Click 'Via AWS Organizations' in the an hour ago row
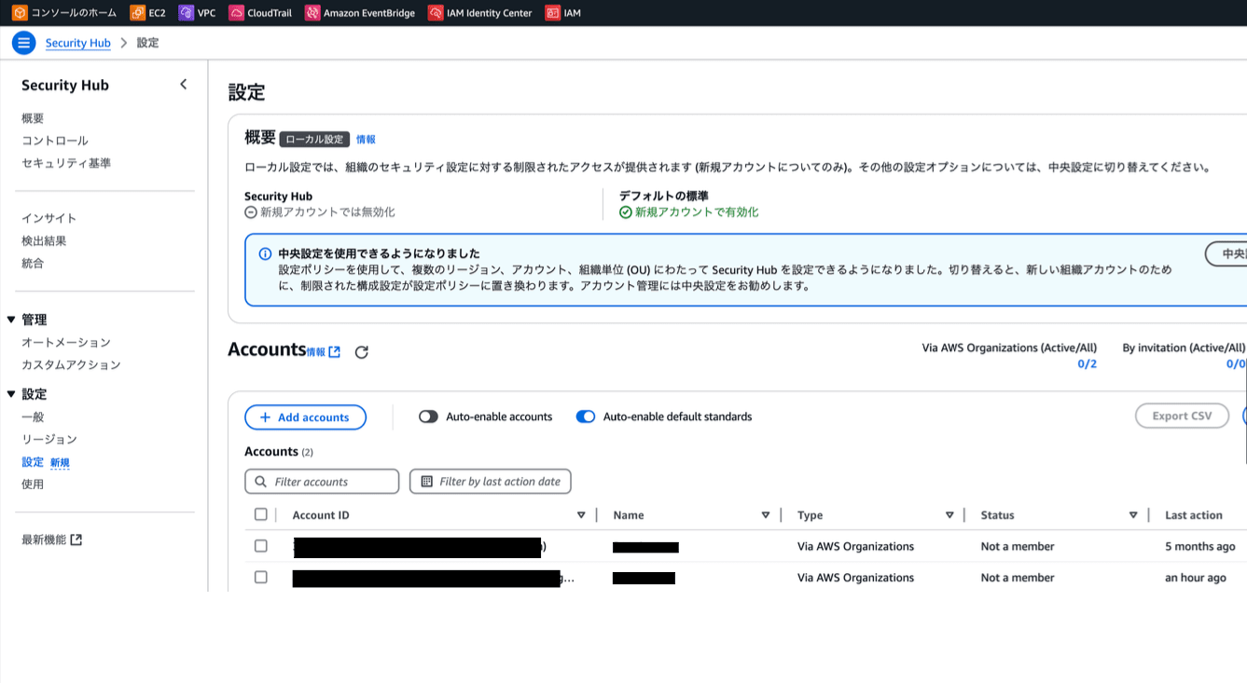1247x683 pixels. pyautogui.click(x=855, y=578)
